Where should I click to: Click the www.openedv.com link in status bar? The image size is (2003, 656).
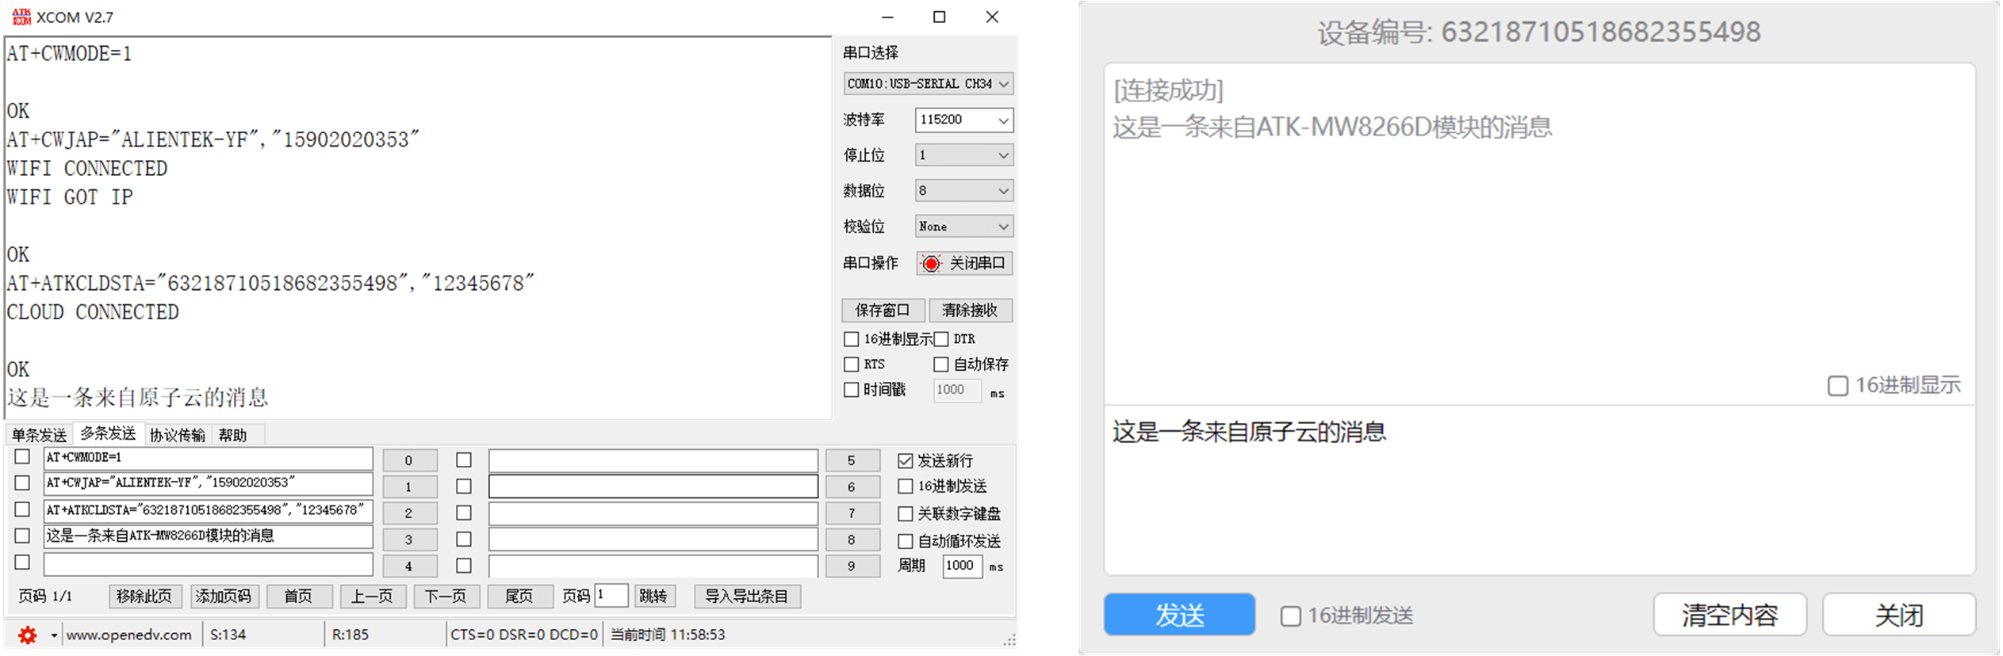pyautogui.click(x=129, y=635)
